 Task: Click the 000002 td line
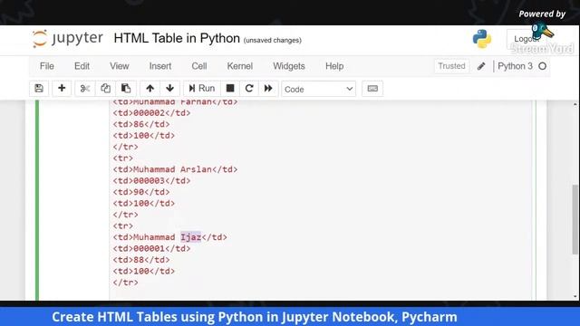(151, 113)
